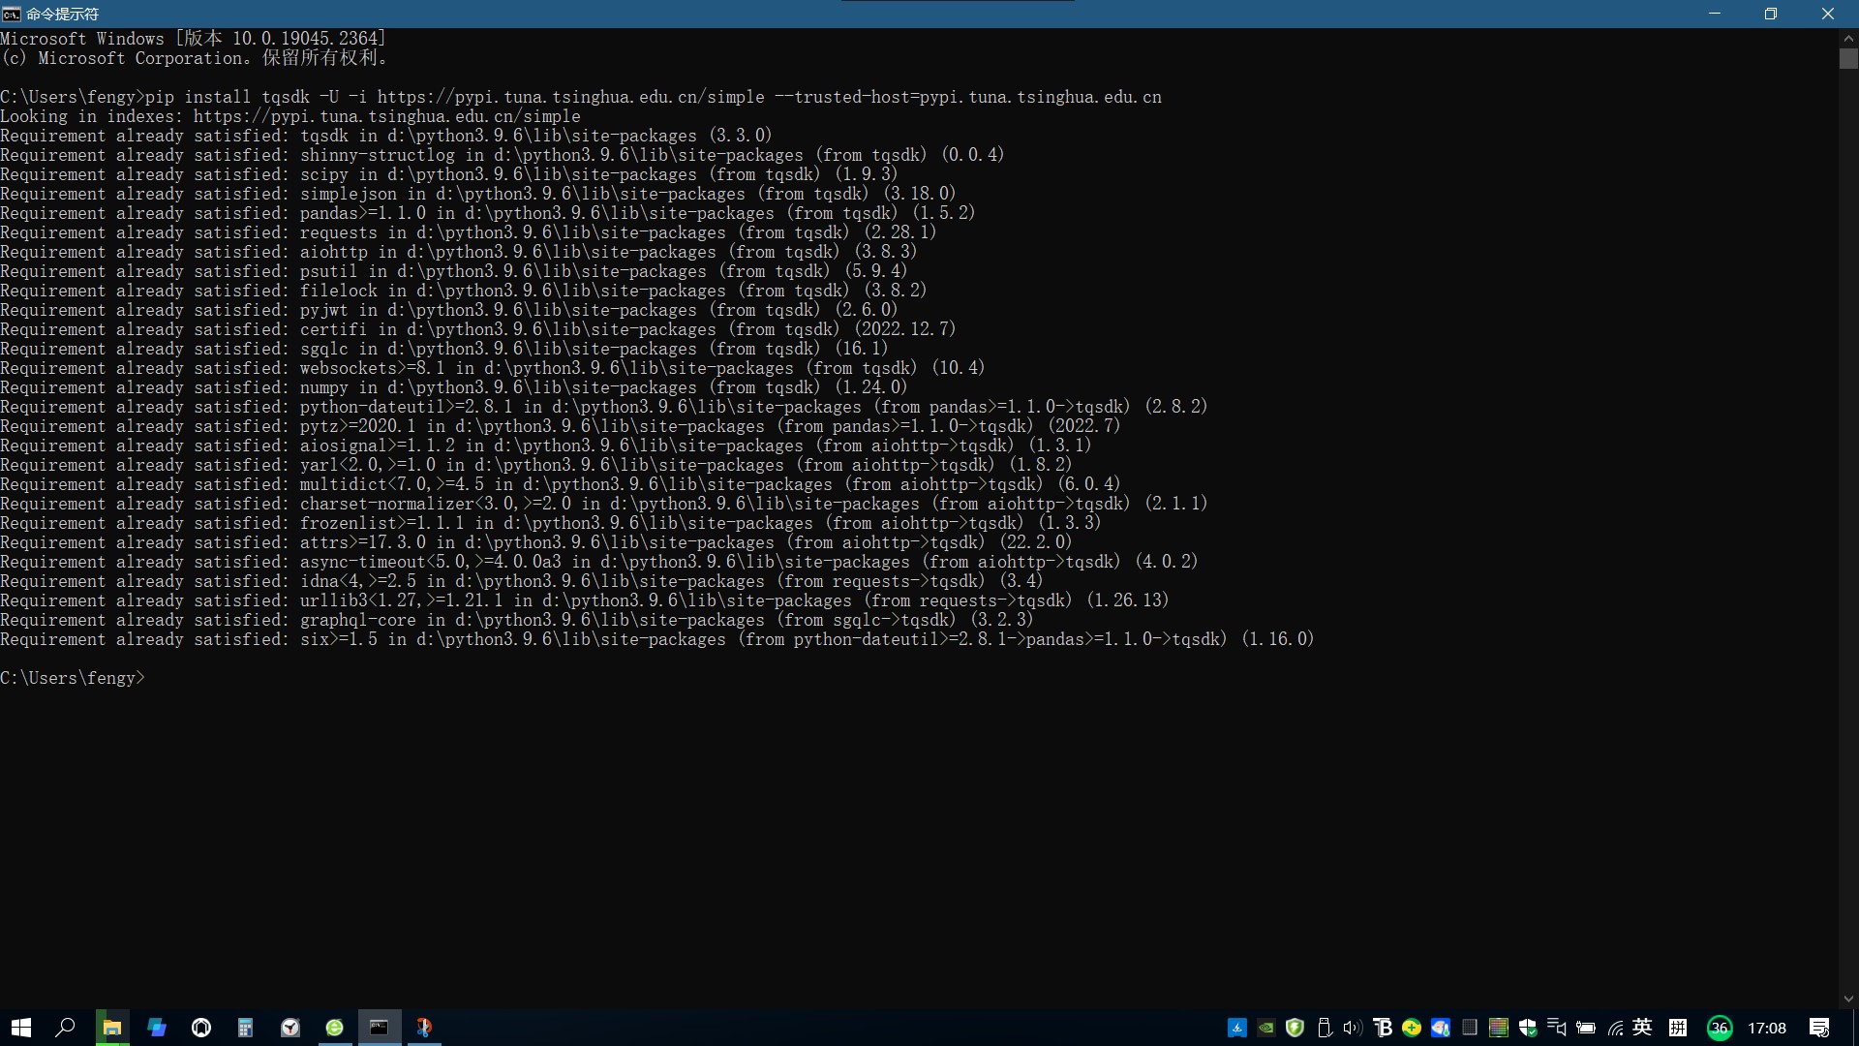
Task: Click the tqsdk (3.3.0) requirement line
Action: pos(386,136)
